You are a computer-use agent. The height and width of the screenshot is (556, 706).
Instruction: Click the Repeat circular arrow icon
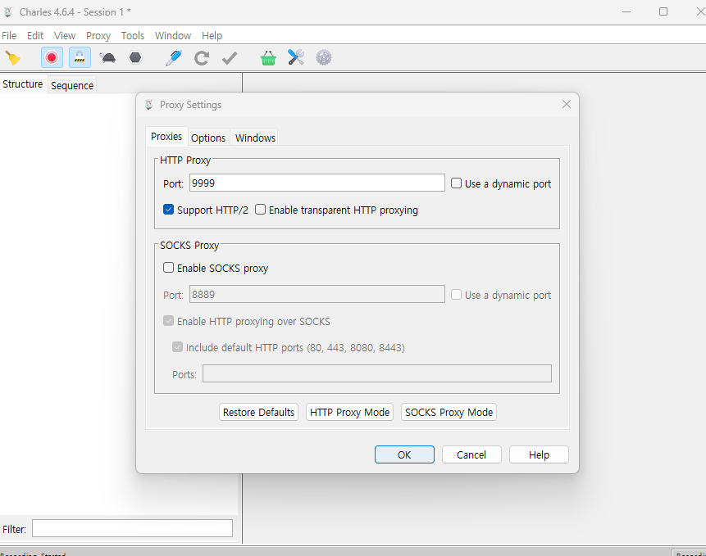201,58
